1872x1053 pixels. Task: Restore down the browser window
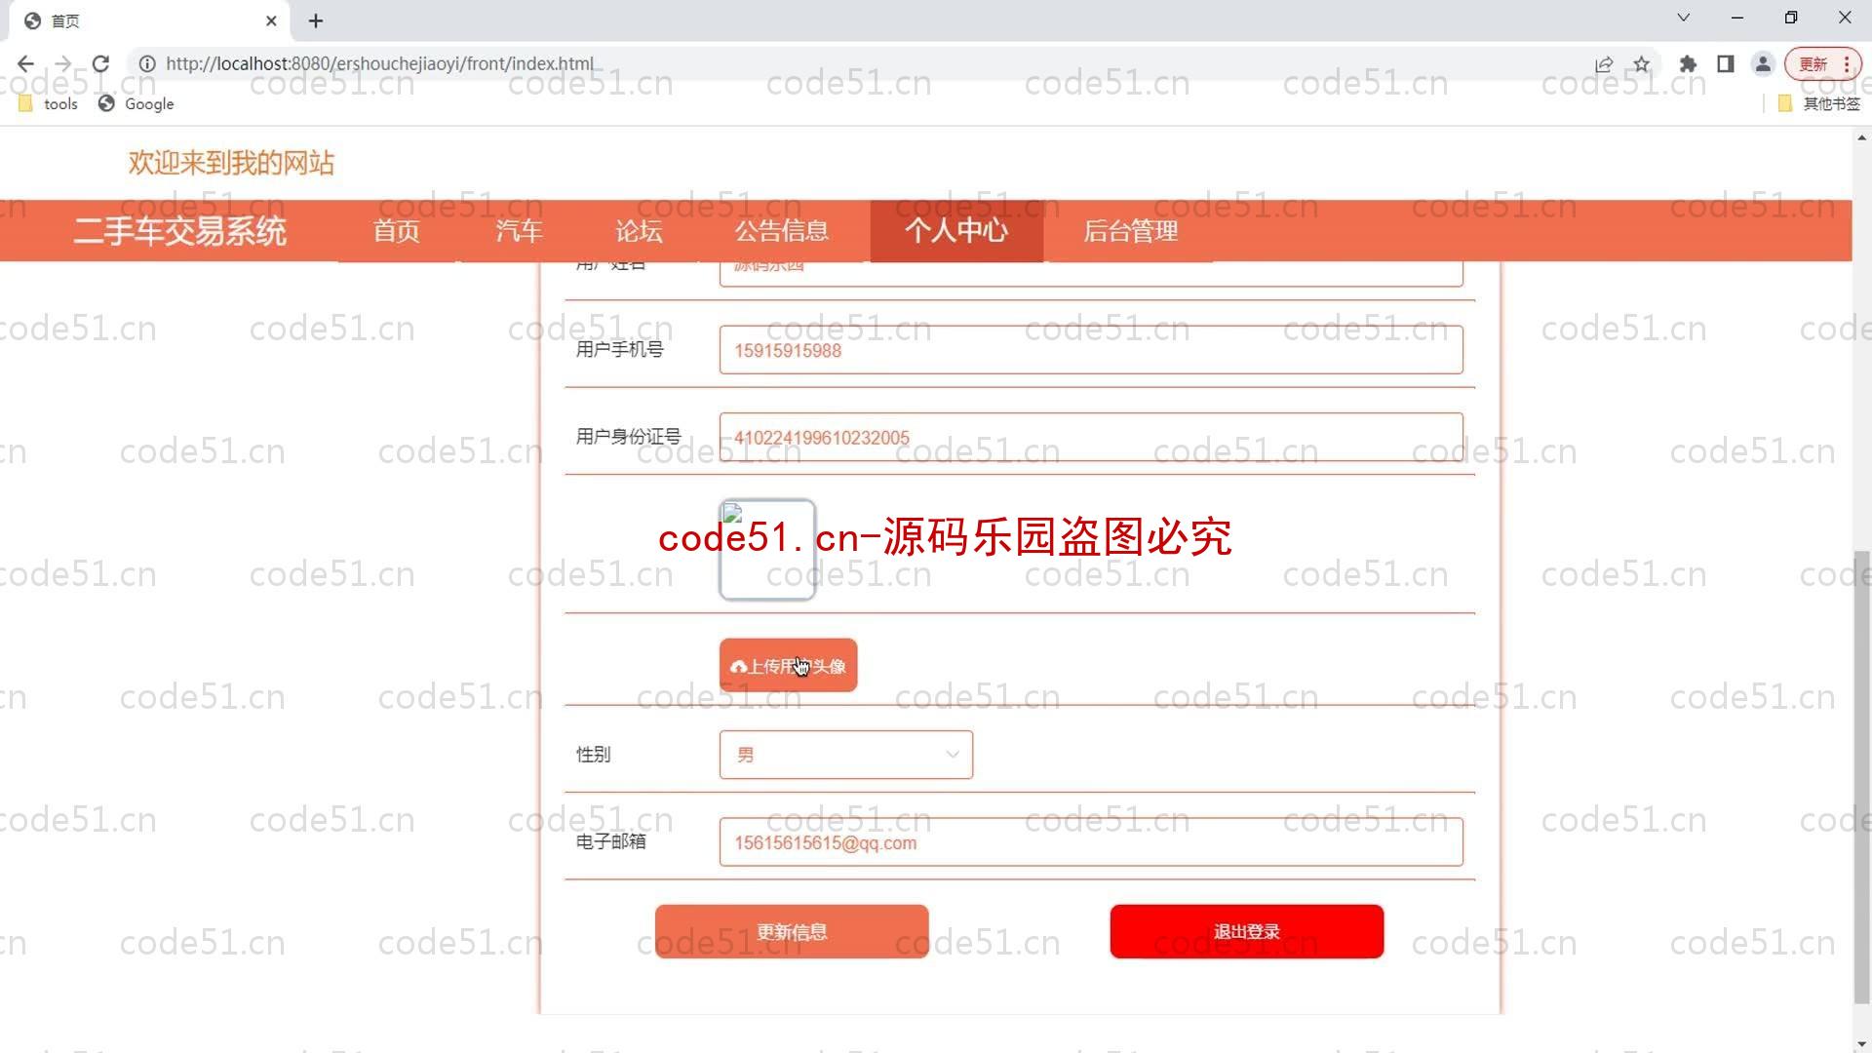point(1790,18)
